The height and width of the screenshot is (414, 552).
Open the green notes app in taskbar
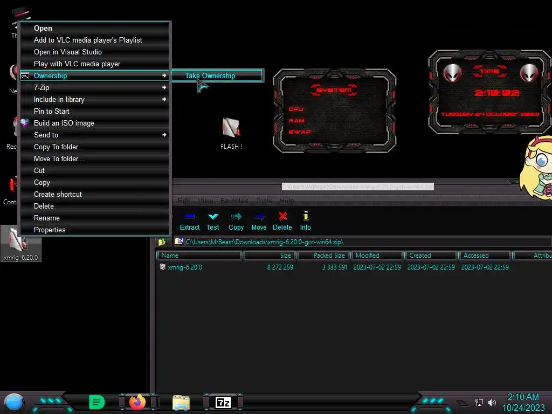[x=97, y=402]
